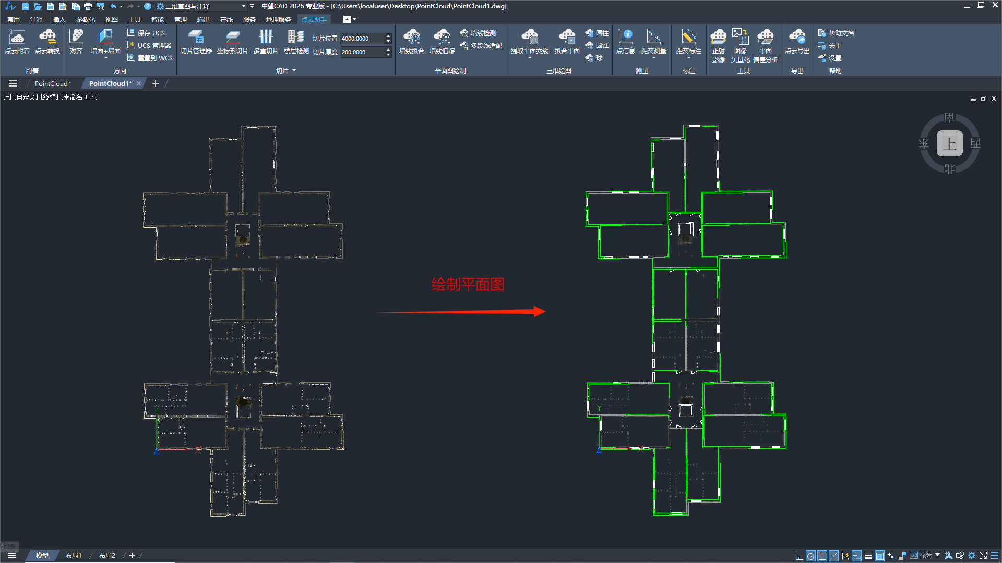The height and width of the screenshot is (563, 1002).
Task: Select the 对齐 align tool
Action: click(x=76, y=42)
